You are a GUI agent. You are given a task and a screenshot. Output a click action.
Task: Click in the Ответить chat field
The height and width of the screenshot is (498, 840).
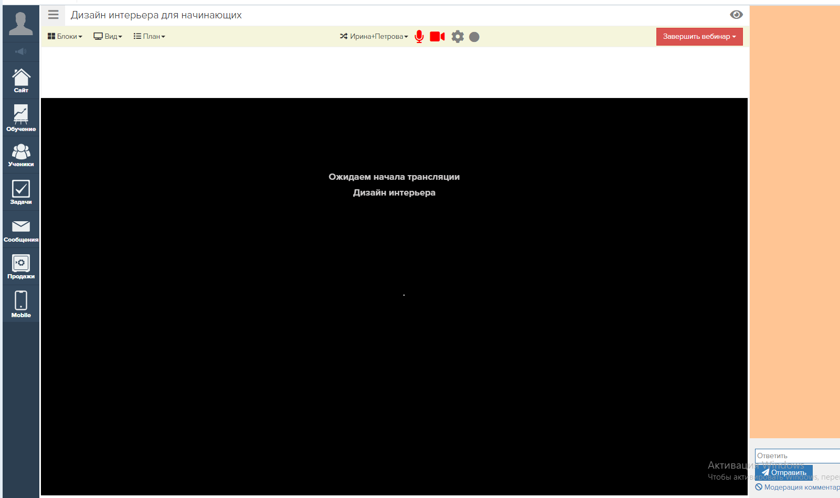tap(796, 456)
